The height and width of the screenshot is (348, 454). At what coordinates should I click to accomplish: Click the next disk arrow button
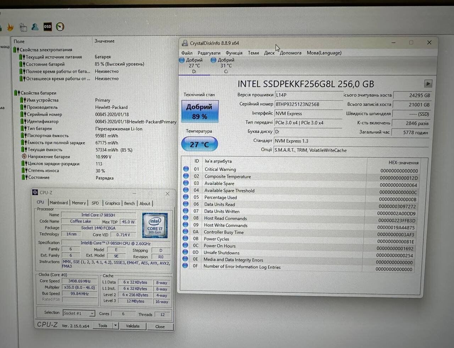coord(428,84)
